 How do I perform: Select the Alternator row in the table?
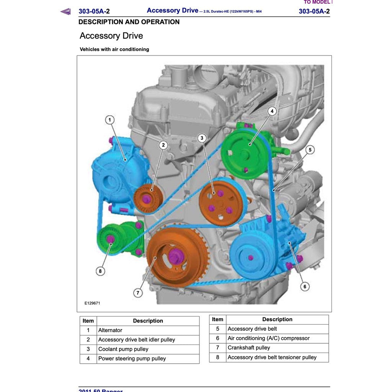click(111, 330)
